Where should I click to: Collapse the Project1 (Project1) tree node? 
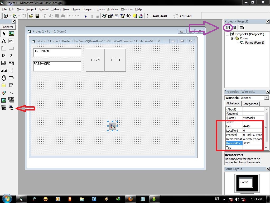click(227, 34)
